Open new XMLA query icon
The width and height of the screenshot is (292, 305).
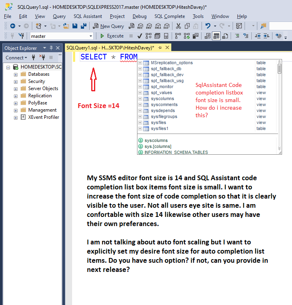pos(158,26)
